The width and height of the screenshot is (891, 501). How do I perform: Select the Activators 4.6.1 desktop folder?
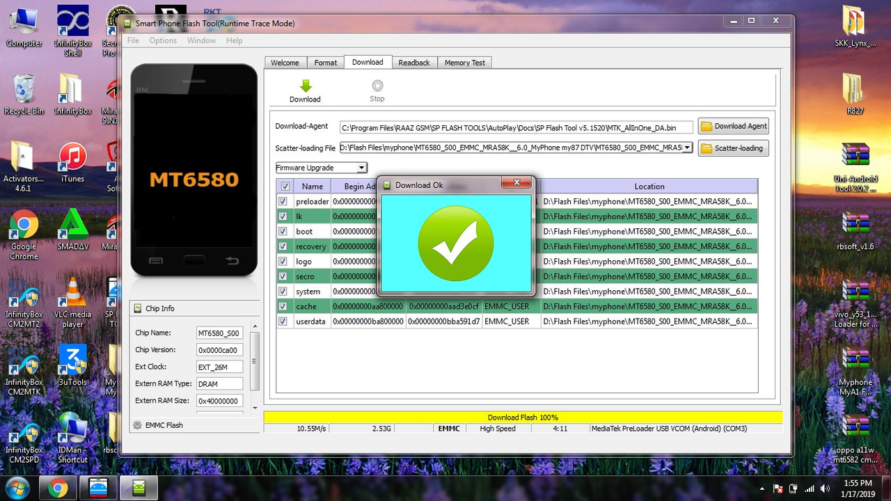pyautogui.click(x=24, y=167)
